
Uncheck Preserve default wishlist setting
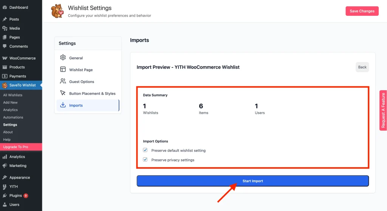[x=145, y=150]
